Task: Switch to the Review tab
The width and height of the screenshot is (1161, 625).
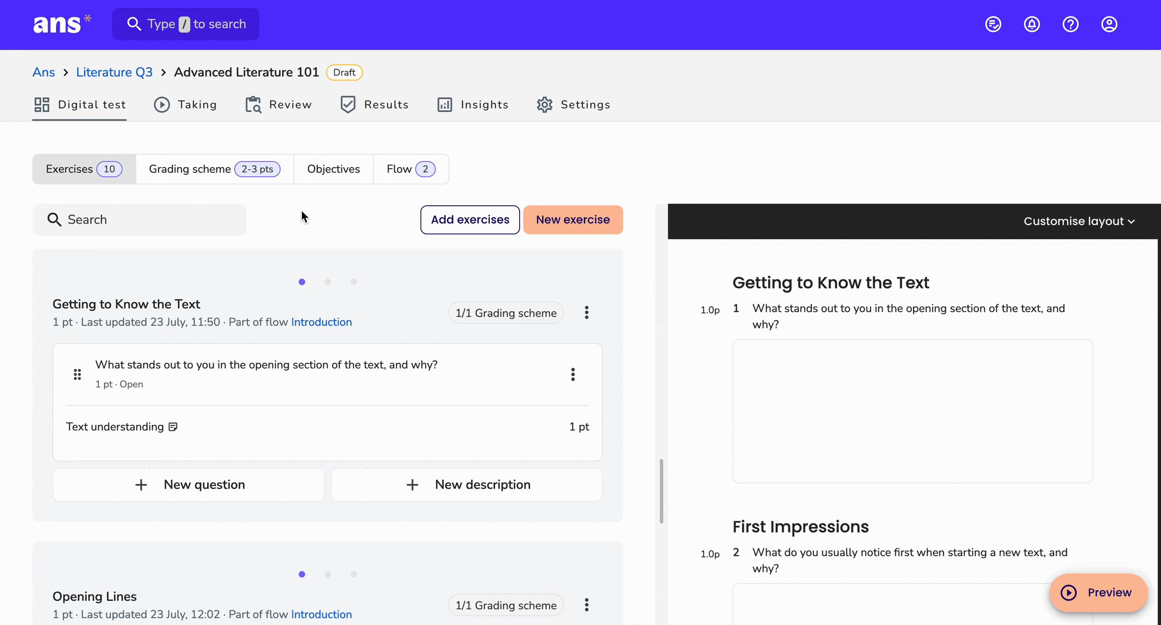Action: (x=278, y=105)
